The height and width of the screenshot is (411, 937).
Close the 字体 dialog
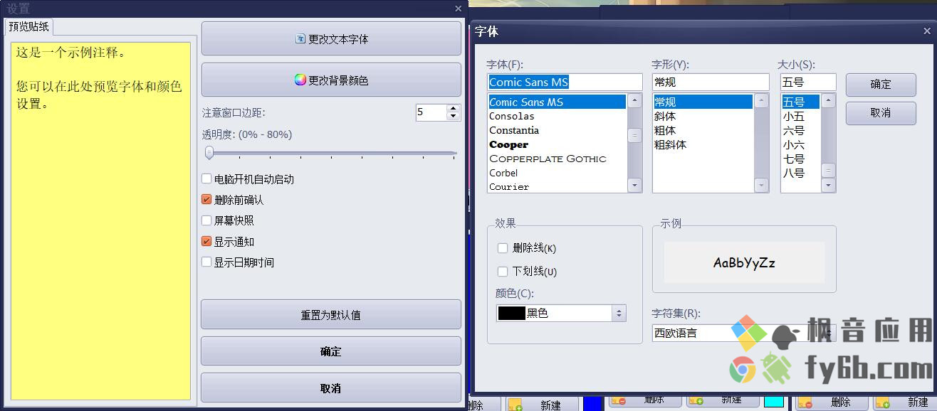click(x=927, y=31)
